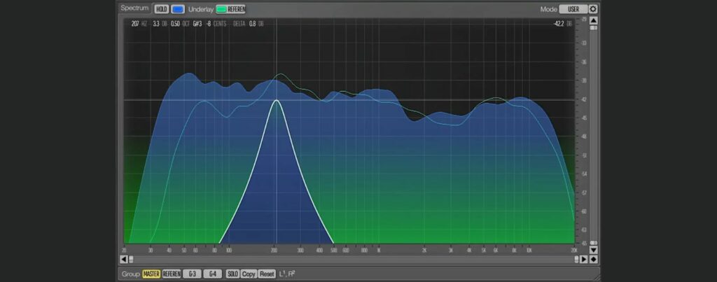Screen dimensions: 717x282
Task: Select the REFEREN group
Action: click(172, 274)
